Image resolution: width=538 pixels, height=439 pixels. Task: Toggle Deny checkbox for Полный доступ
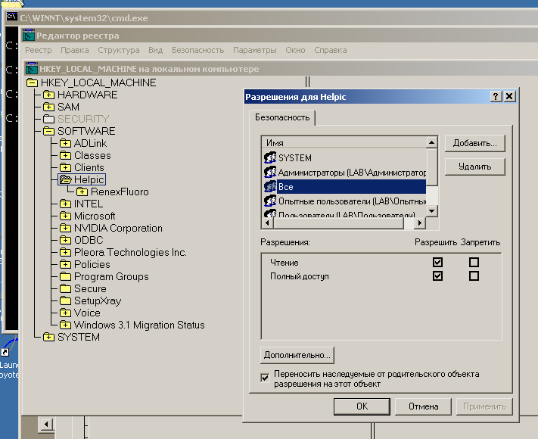coord(474,276)
